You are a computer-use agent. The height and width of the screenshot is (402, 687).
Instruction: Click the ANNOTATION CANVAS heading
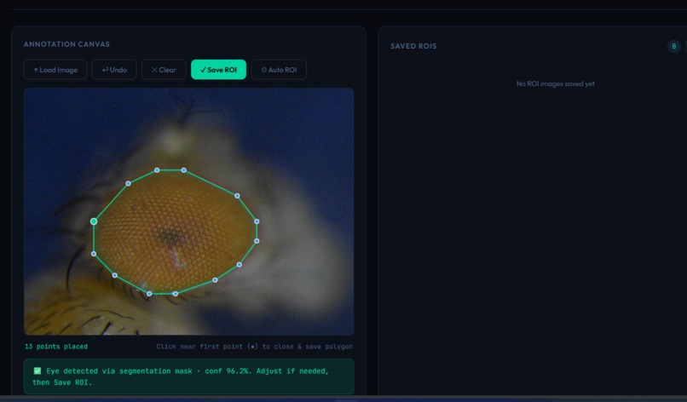(x=66, y=44)
